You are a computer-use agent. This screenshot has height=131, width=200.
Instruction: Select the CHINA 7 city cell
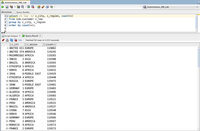point(16,110)
